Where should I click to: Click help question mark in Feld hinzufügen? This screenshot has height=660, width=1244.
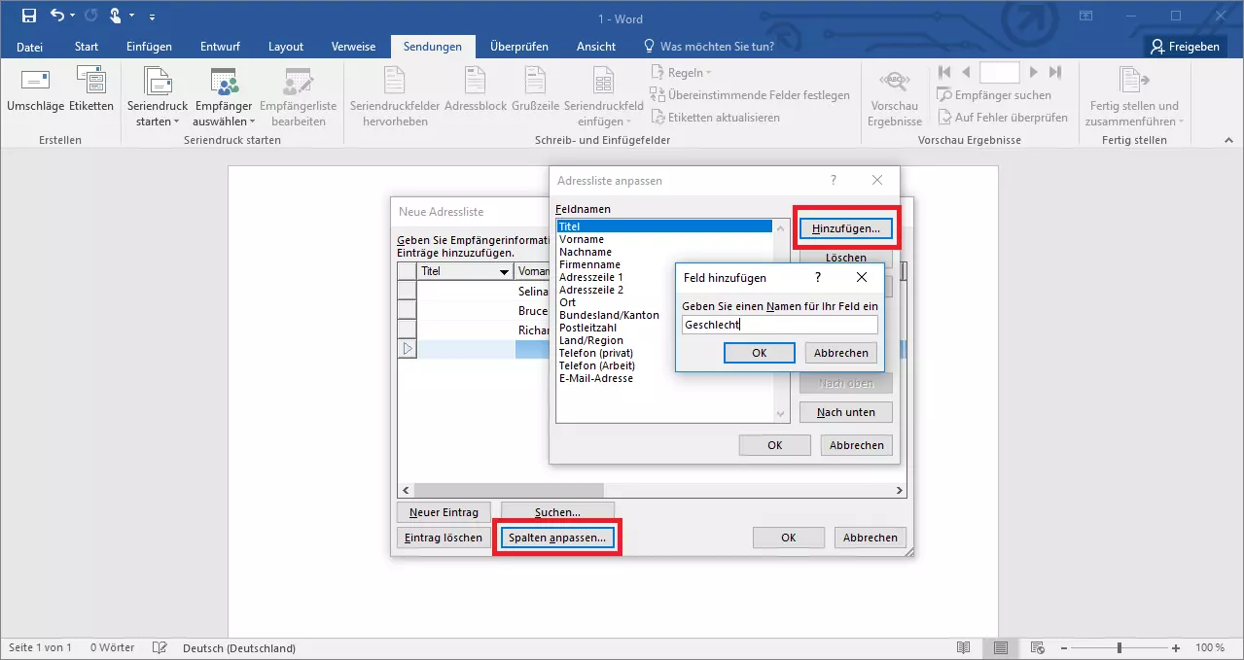[x=818, y=277]
